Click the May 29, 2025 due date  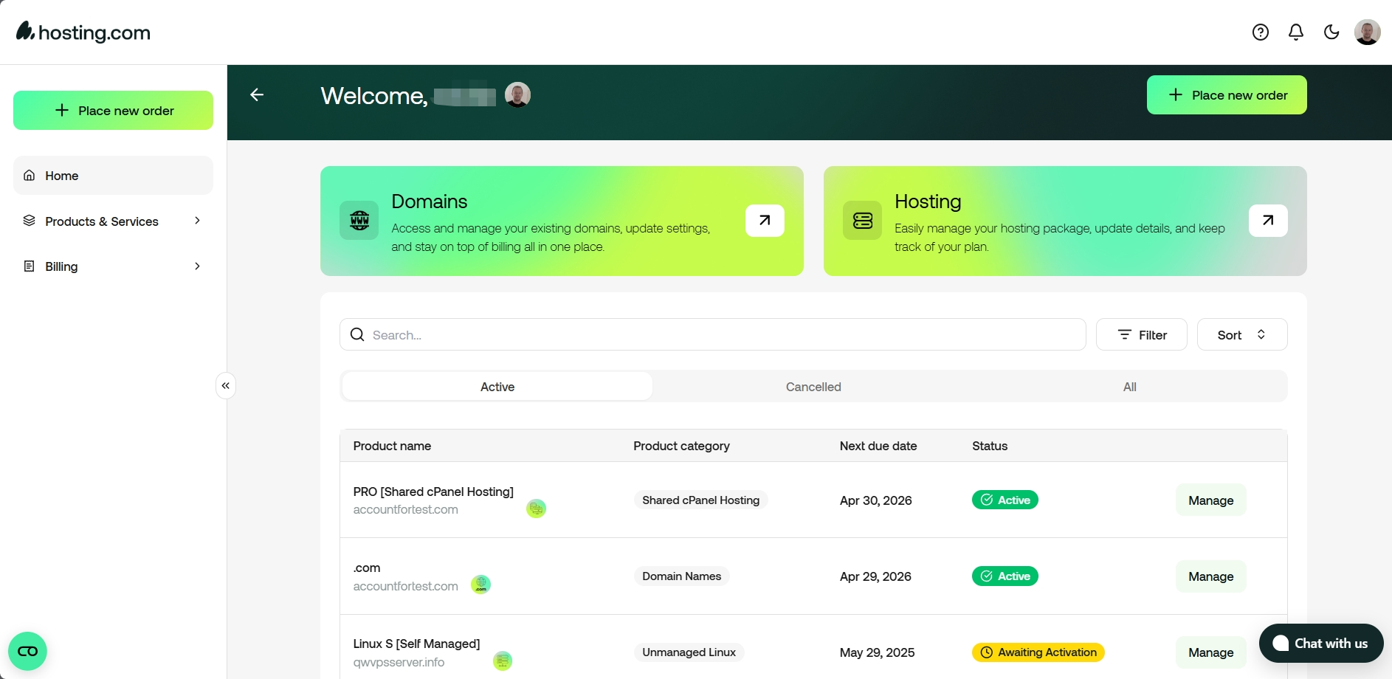[877, 652]
